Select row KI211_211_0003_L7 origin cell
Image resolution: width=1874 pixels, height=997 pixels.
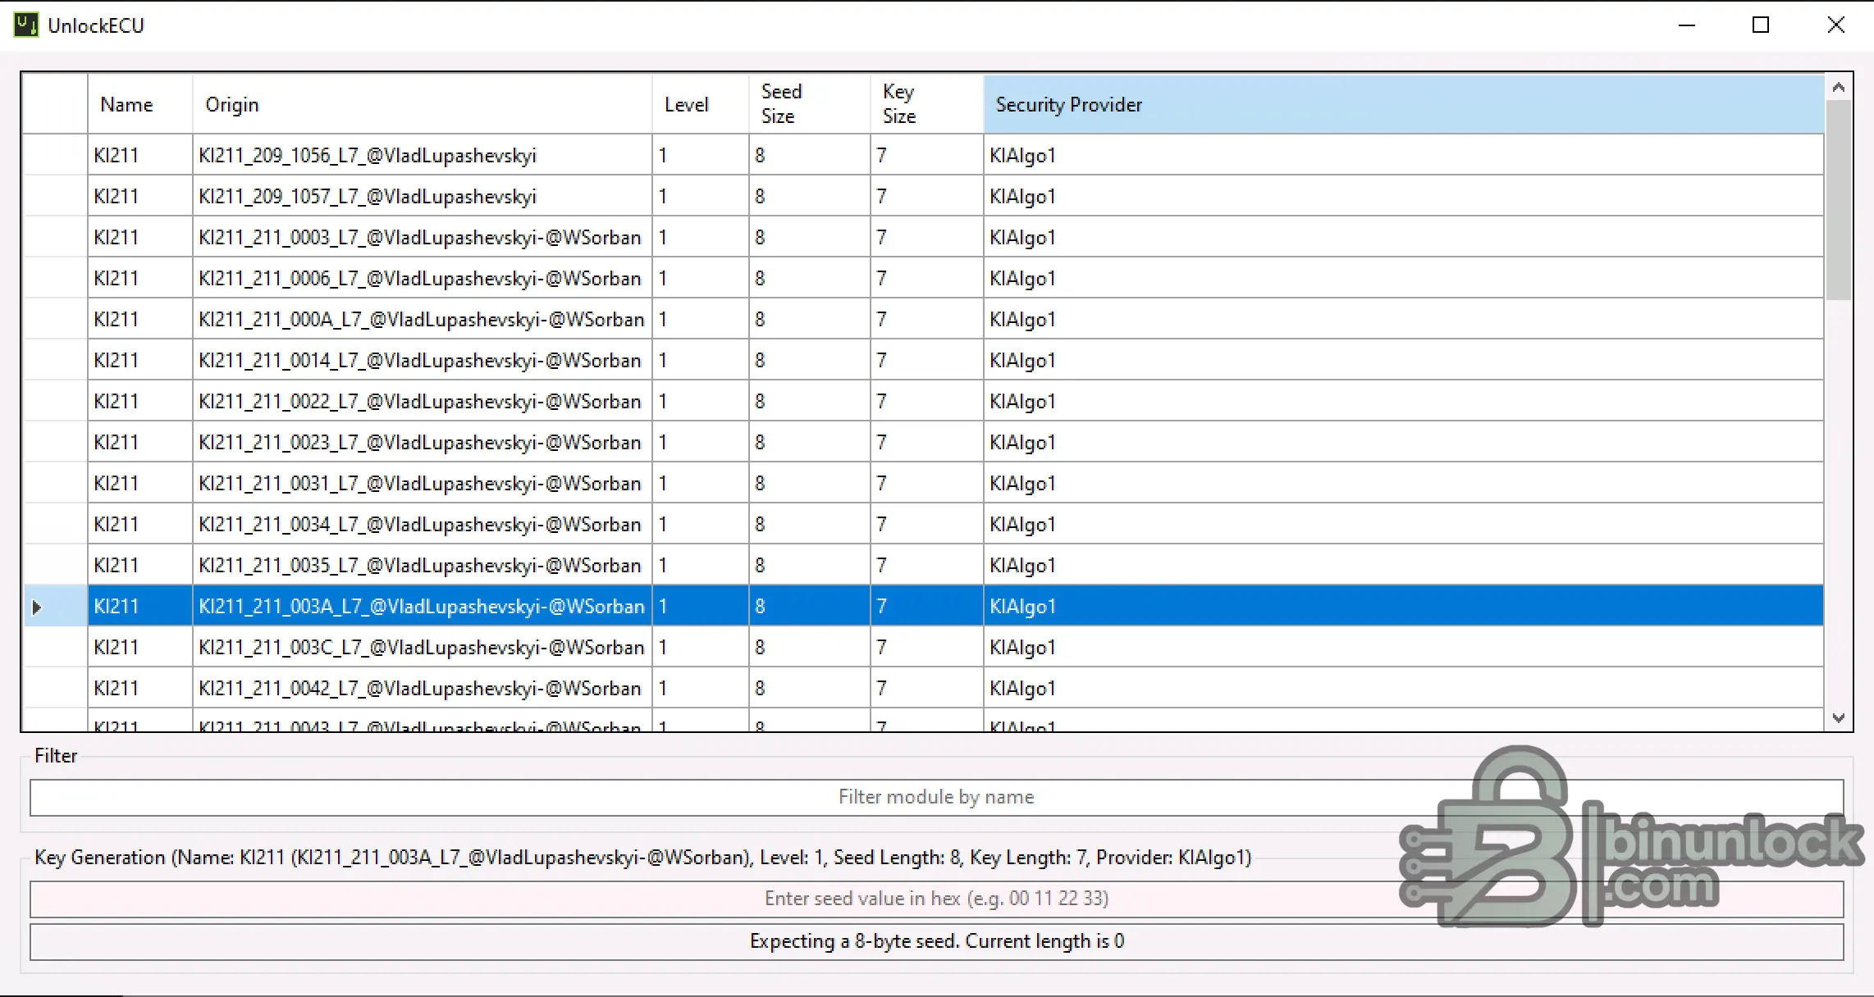(x=423, y=237)
